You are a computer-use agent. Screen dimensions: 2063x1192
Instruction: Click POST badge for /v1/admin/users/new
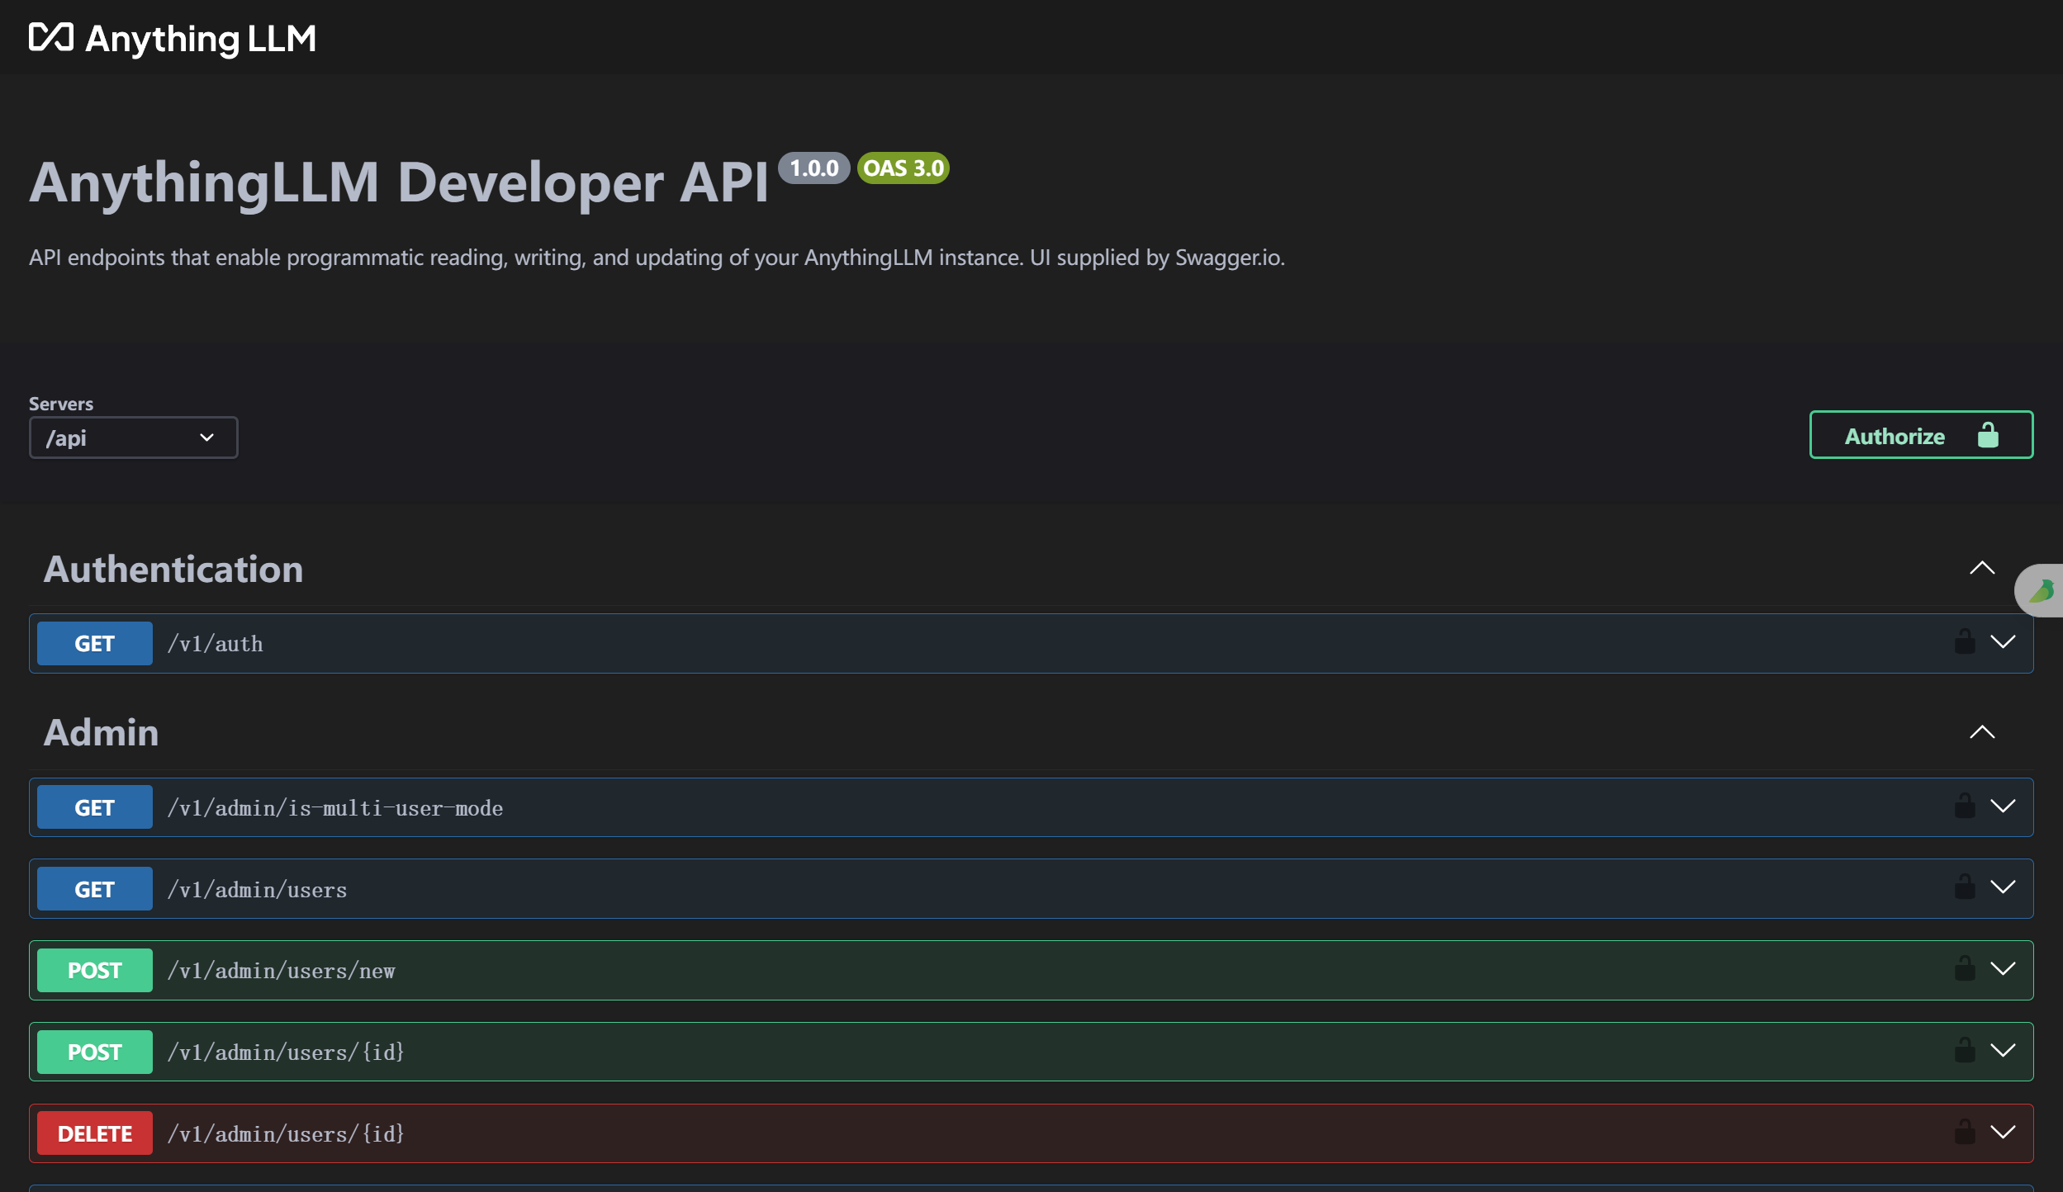pos(95,970)
